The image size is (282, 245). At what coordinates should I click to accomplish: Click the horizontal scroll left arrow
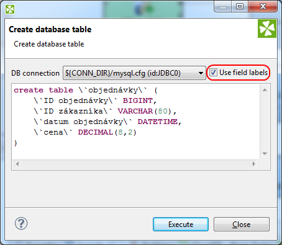pyautogui.click(x=17, y=164)
